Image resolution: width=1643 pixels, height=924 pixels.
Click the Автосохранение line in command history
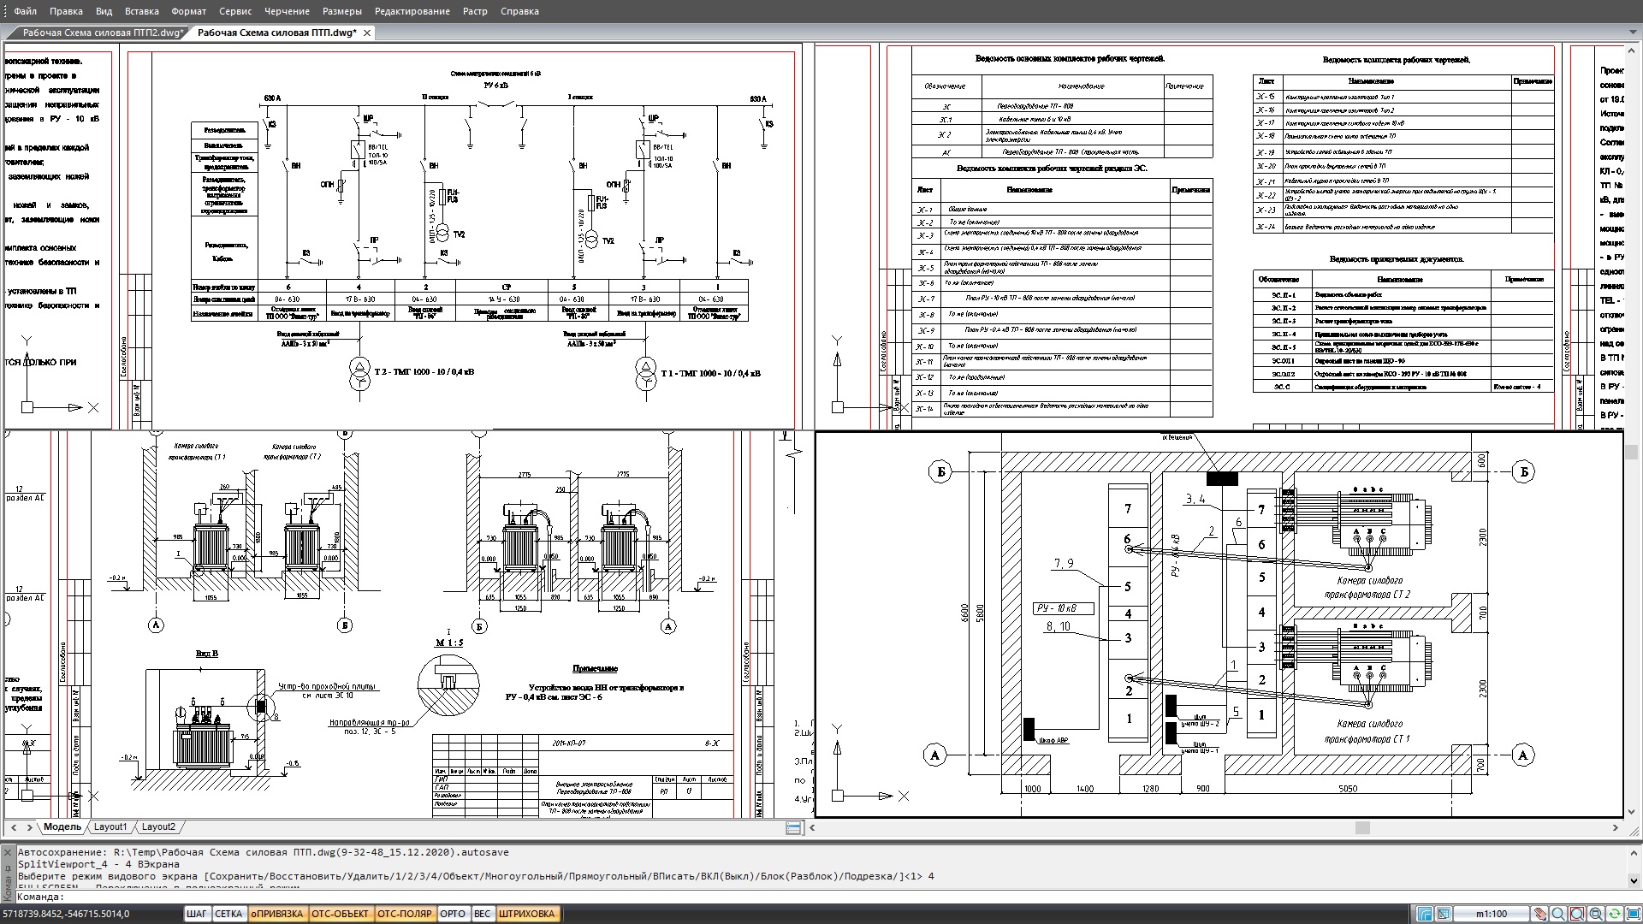[x=263, y=852]
